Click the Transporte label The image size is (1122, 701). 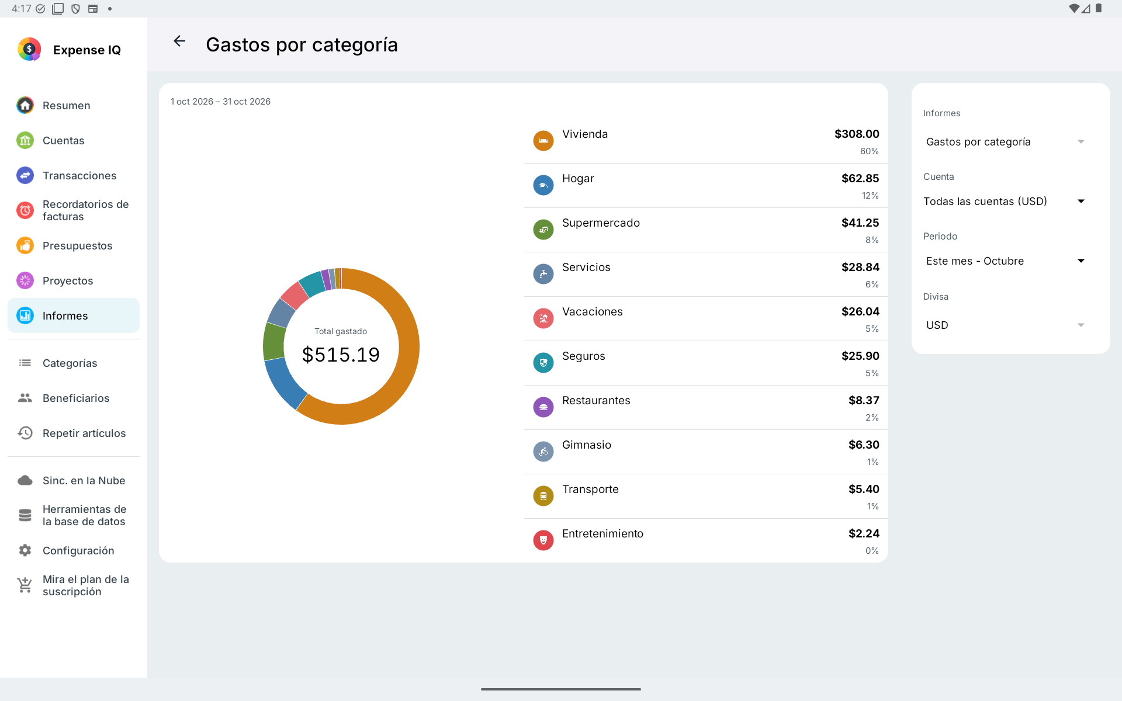pos(590,489)
